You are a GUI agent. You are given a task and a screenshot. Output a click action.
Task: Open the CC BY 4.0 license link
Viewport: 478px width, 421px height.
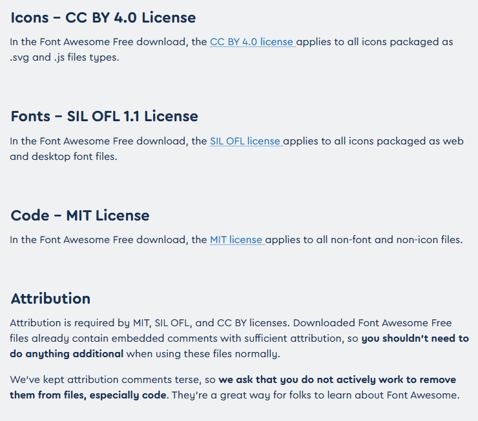pos(252,42)
